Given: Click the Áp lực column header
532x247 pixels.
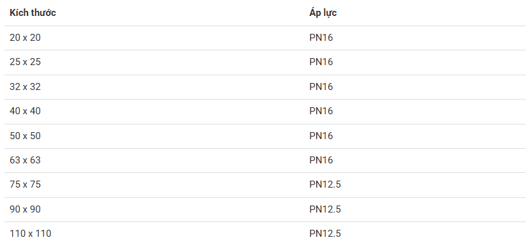Looking at the screenshot, I should click(323, 13).
